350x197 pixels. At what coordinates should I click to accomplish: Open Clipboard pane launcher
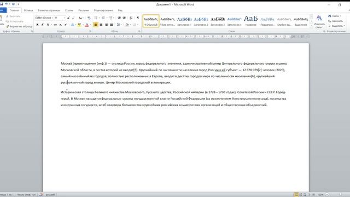[32, 32]
